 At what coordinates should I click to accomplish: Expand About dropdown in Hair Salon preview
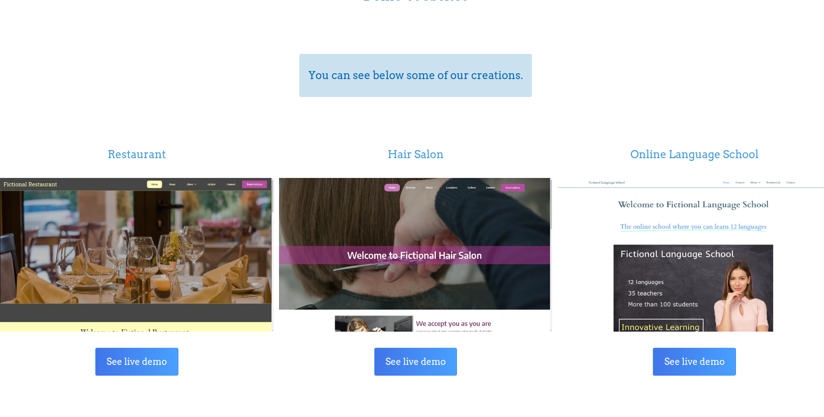tap(430, 188)
